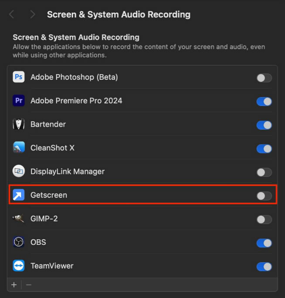This screenshot has width=285, height=298.
Task: Add an application with the plus button
Action: pos(14,285)
